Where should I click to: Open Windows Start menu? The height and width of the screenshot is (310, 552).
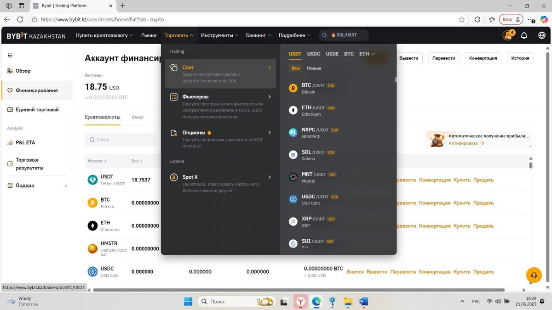(188, 301)
